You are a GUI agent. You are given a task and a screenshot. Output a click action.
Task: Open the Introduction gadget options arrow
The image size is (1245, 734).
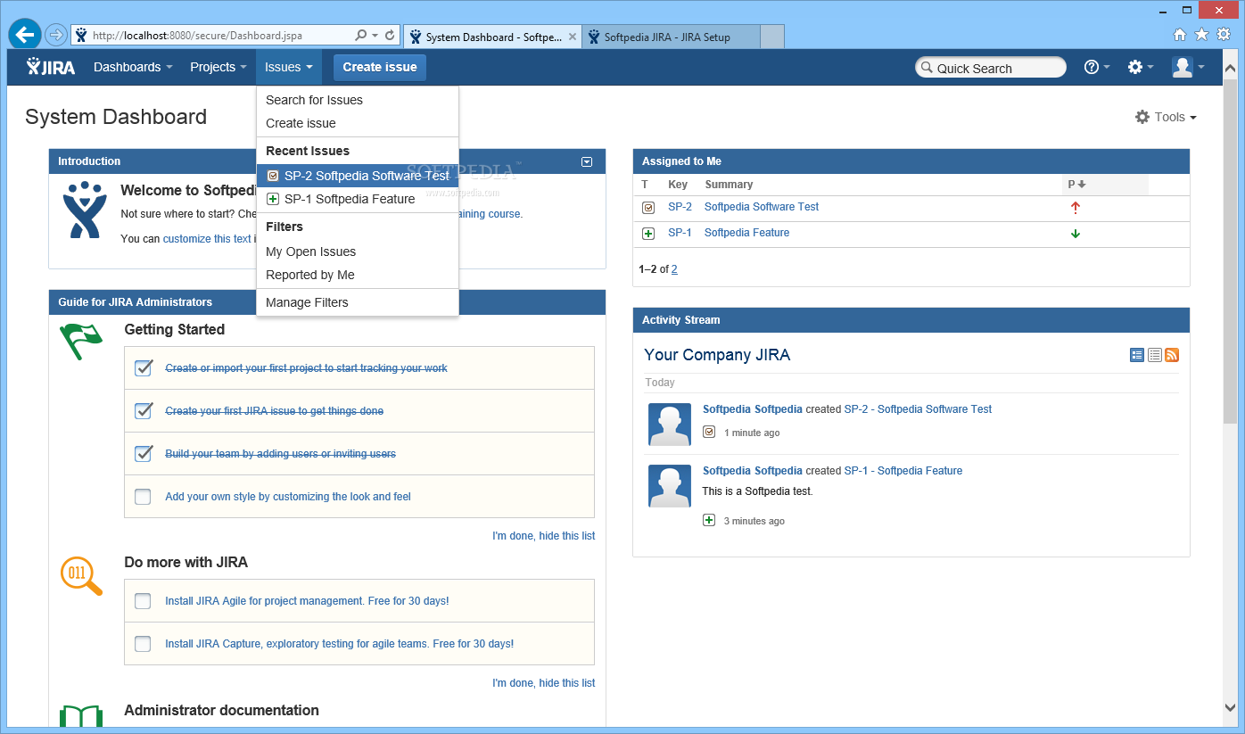click(587, 161)
